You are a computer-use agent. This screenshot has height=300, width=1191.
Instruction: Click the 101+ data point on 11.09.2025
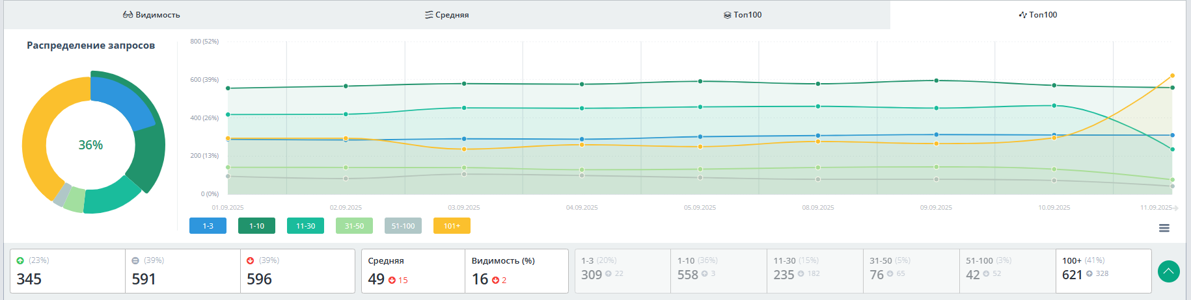tap(1172, 76)
